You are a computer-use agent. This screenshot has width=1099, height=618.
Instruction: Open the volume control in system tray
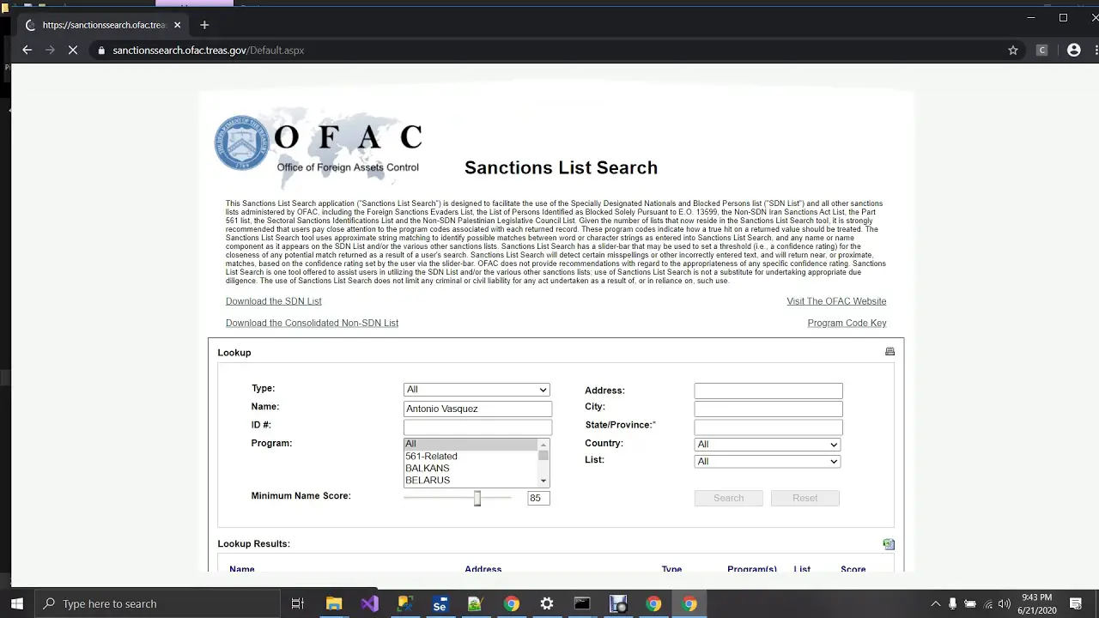coord(1005,603)
